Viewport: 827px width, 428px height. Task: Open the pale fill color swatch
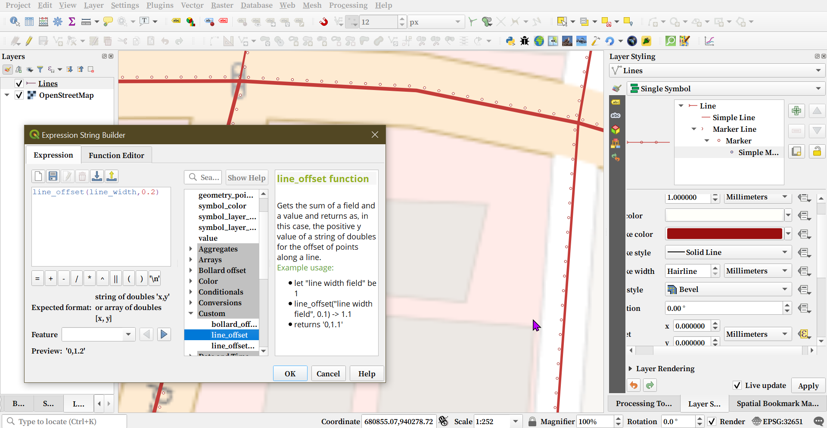[x=724, y=215]
